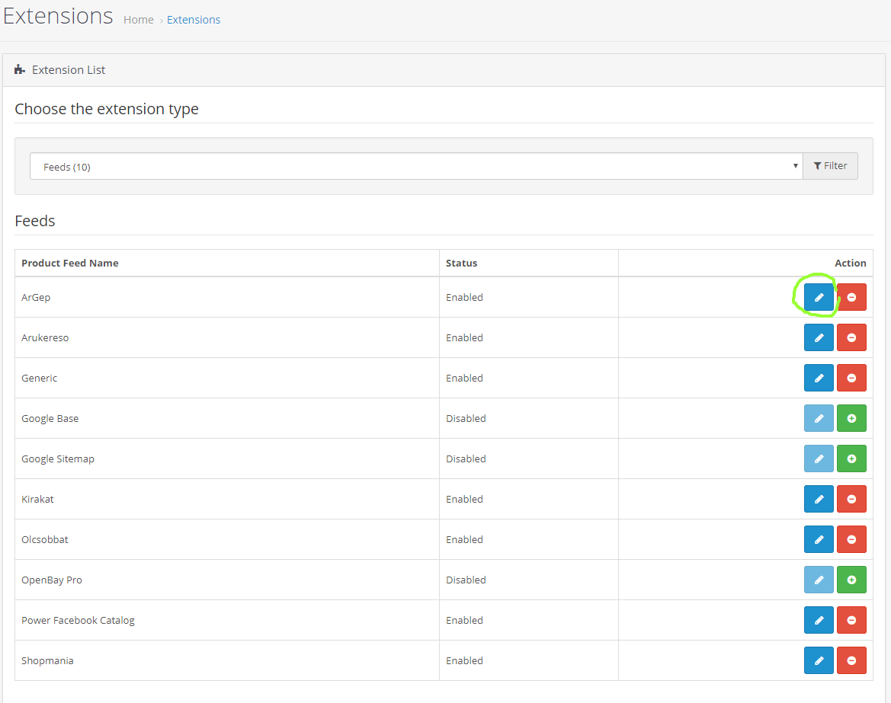Uninstall the Generic feed
This screenshot has width=891, height=703.
click(x=851, y=378)
